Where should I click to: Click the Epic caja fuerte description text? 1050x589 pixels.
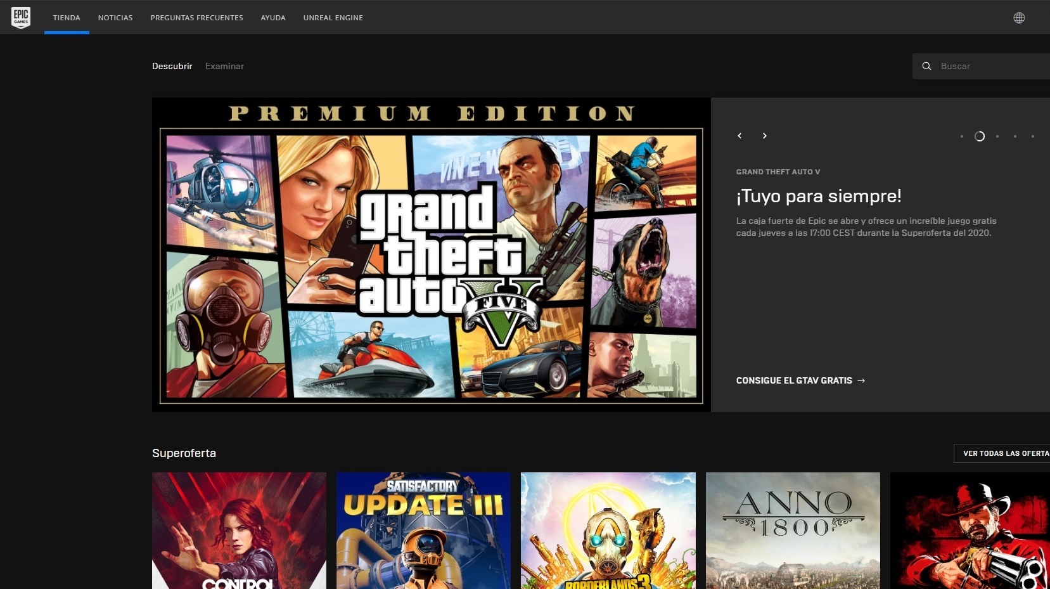(x=866, y=227)
